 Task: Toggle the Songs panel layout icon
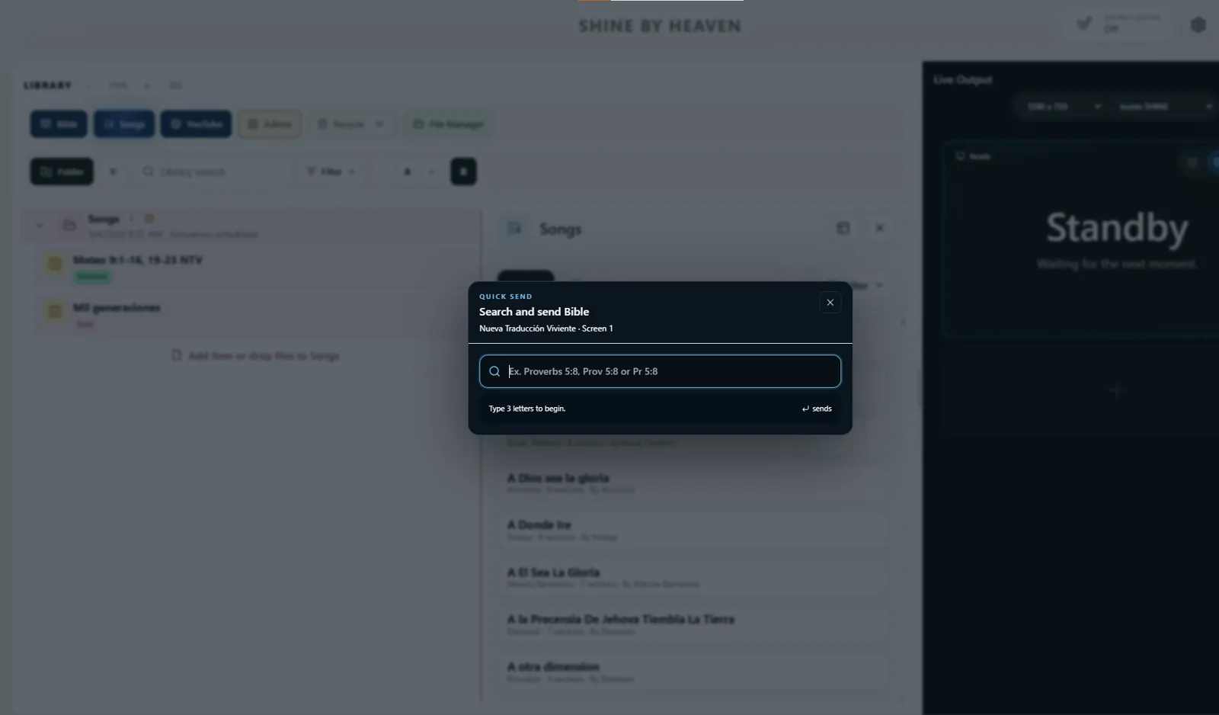coord(843,228)
